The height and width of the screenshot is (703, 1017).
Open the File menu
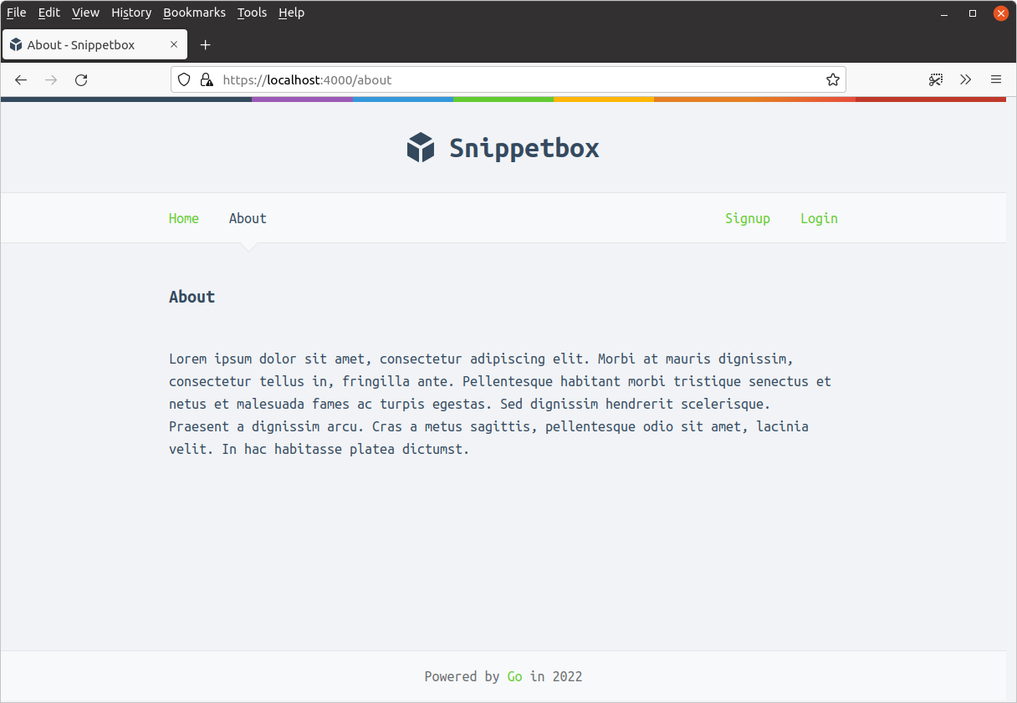point(17,13)
